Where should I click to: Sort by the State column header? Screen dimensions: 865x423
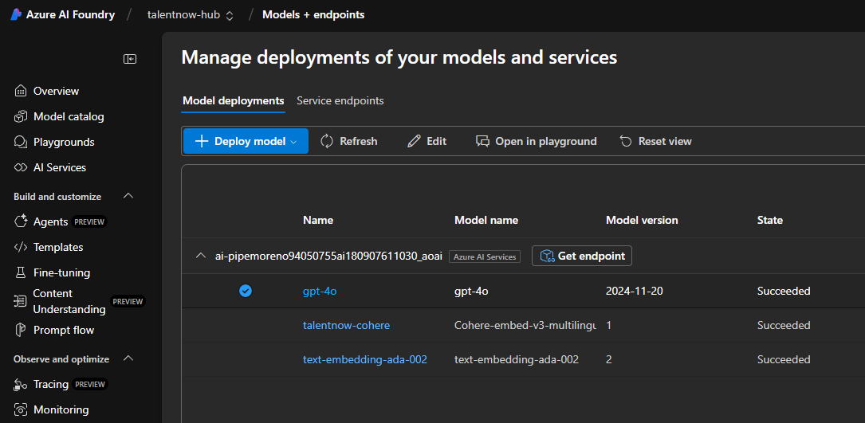pyautogui.click(x=770, y=220)
